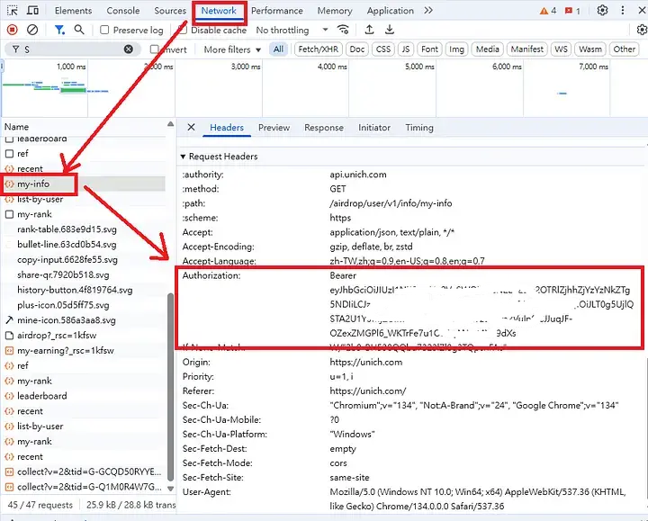Viewport: 648px width, 521px height.
Task: Open the Preview tab of the request
Action: (274, 128)
